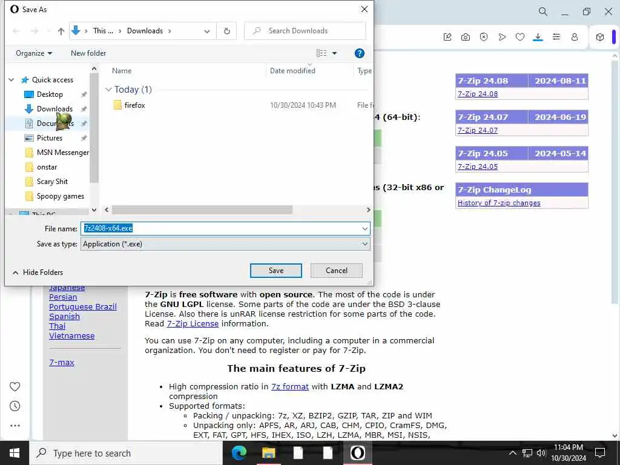
Task: Open Microsoft Edge from taskbar
Action: (239, 453)
